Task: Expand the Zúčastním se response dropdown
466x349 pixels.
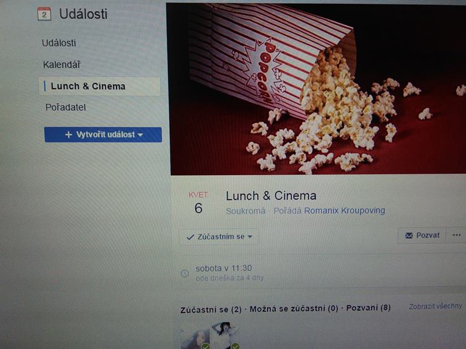Action: [219, 237]
